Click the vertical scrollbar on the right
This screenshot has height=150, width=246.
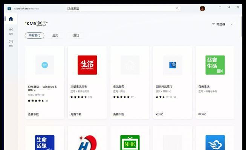[x=241, y=27]
